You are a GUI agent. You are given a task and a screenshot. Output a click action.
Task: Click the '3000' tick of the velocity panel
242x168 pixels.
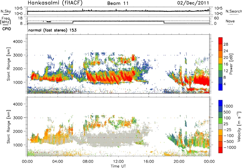tap(18, 118)
